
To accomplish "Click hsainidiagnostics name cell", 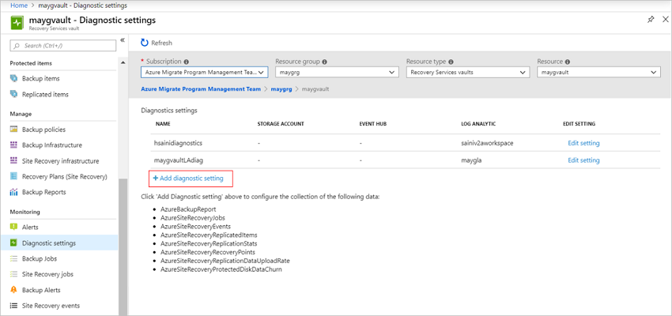I will (x=178, y=143).
